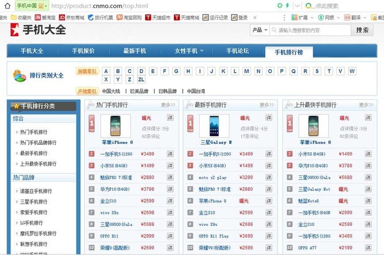The image size is (384, 255).
Task: Click the address bar URL field
Action: pyautogui.click(x=99, y=6)
